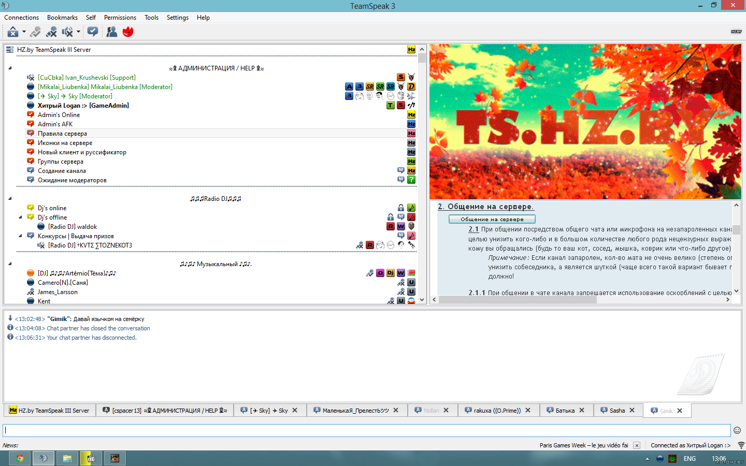Open the Help menu

(203, 18)
